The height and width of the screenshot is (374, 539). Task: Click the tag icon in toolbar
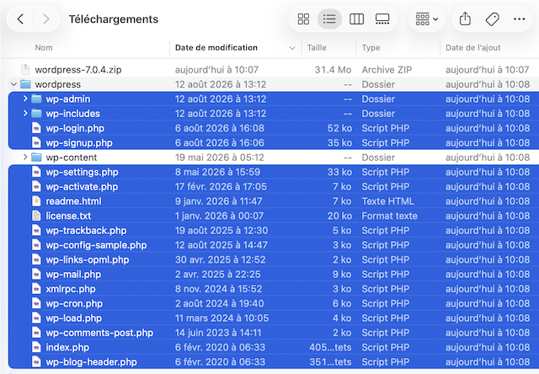click(x=492, y=19)
